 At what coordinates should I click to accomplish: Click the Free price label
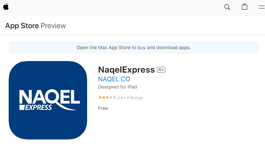coord(103,108)
